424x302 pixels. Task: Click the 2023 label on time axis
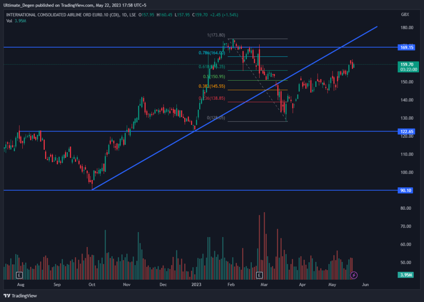pyautogui.click(x=196, y=285)
